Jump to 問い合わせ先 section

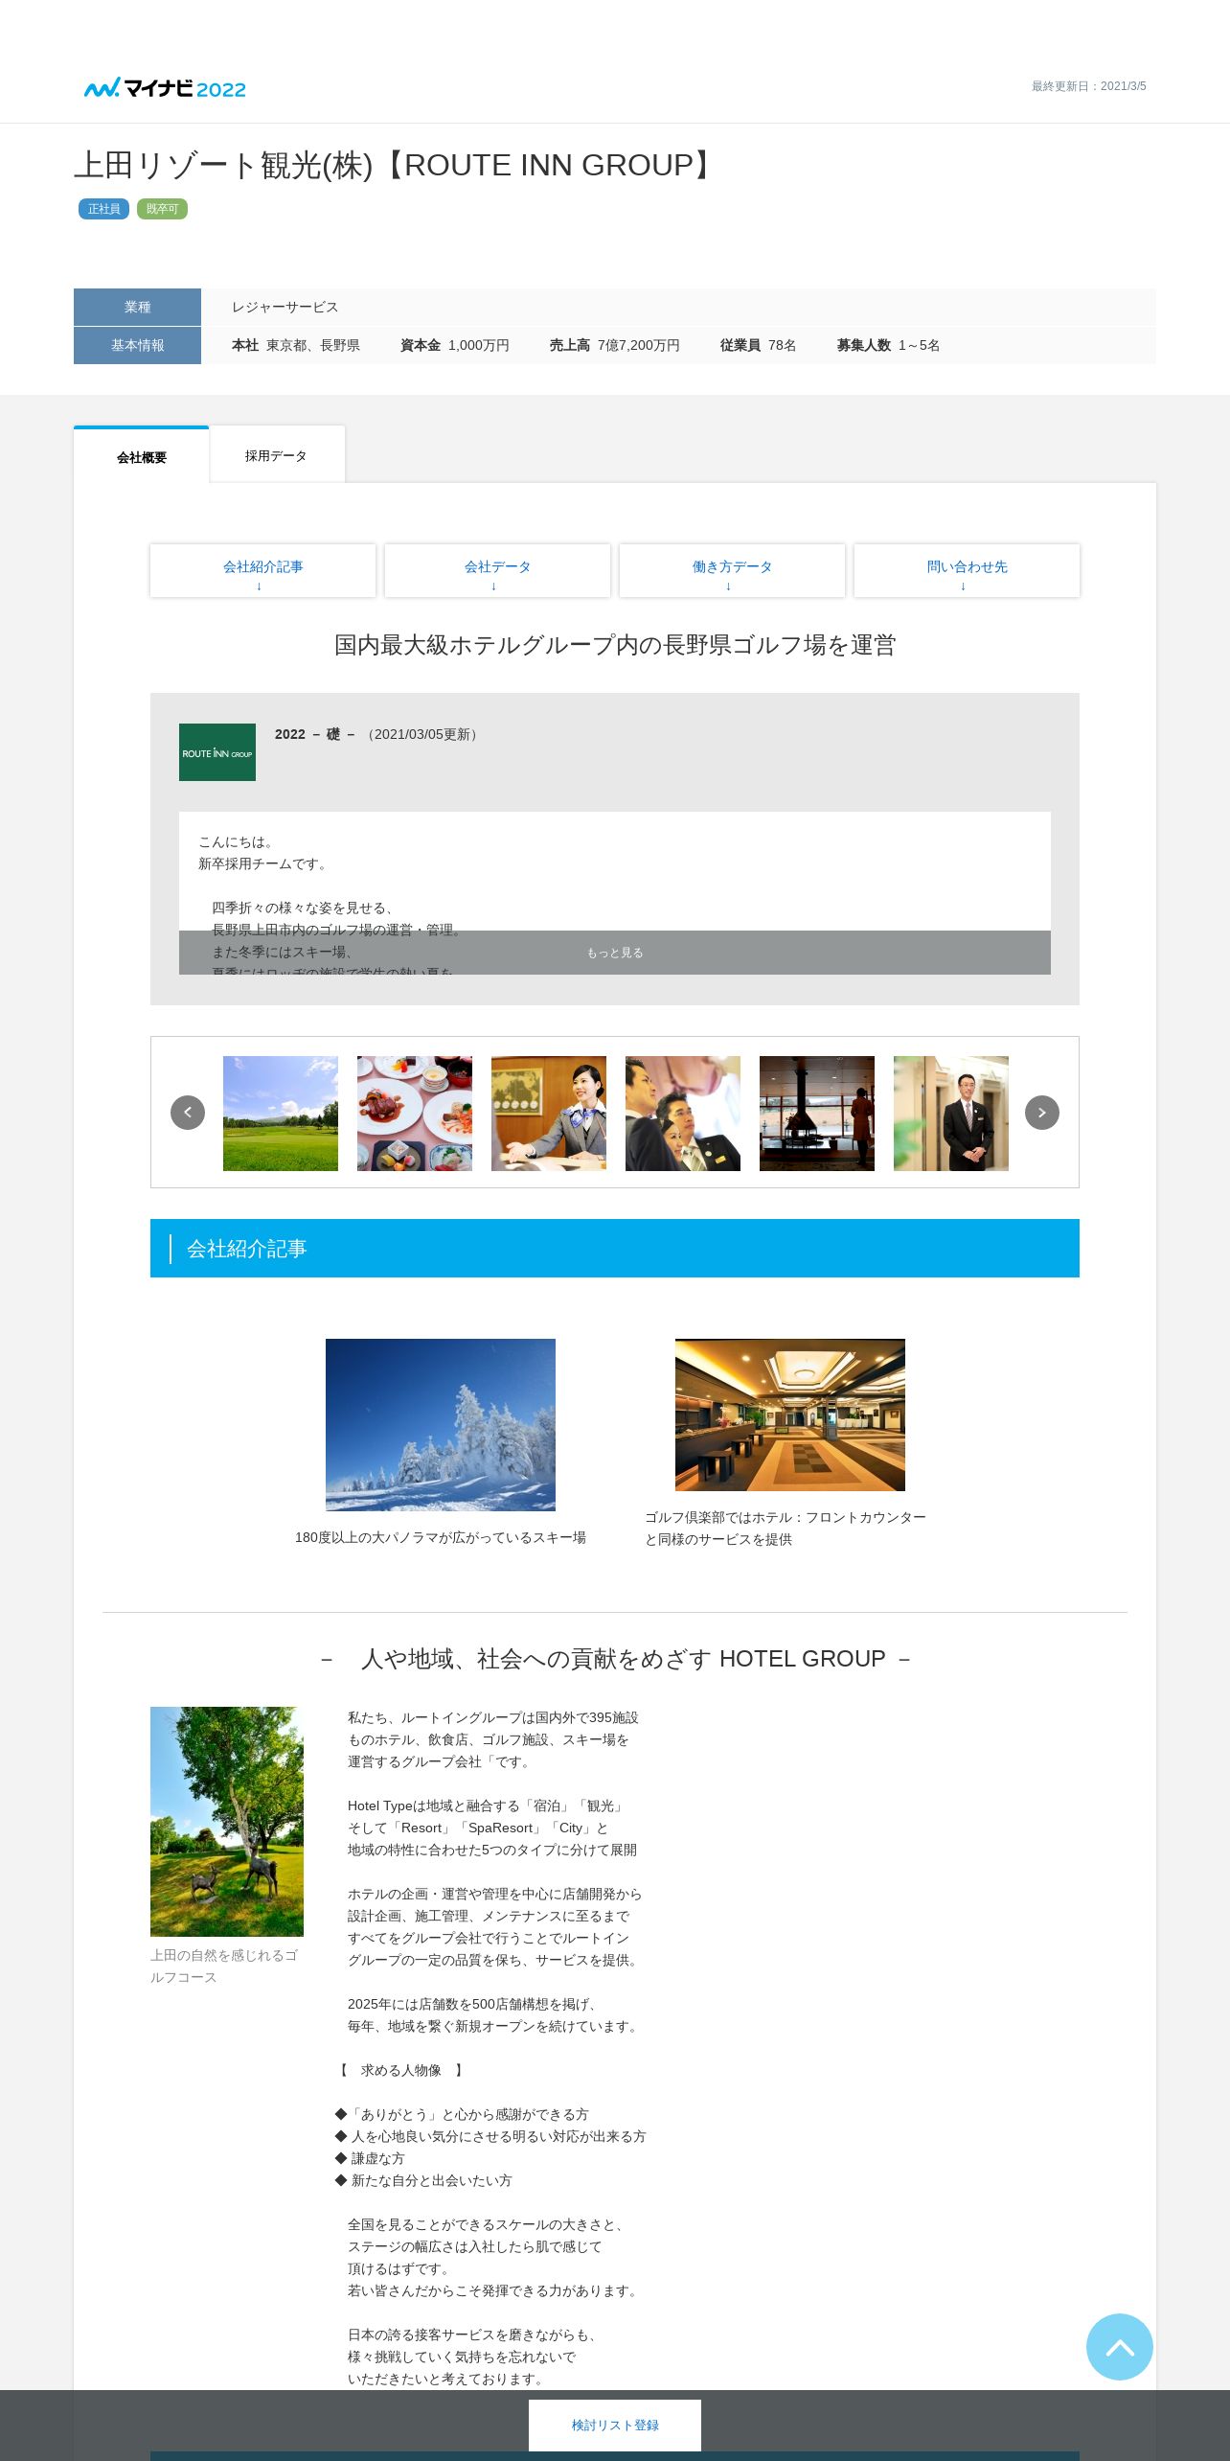coord(967,571)
